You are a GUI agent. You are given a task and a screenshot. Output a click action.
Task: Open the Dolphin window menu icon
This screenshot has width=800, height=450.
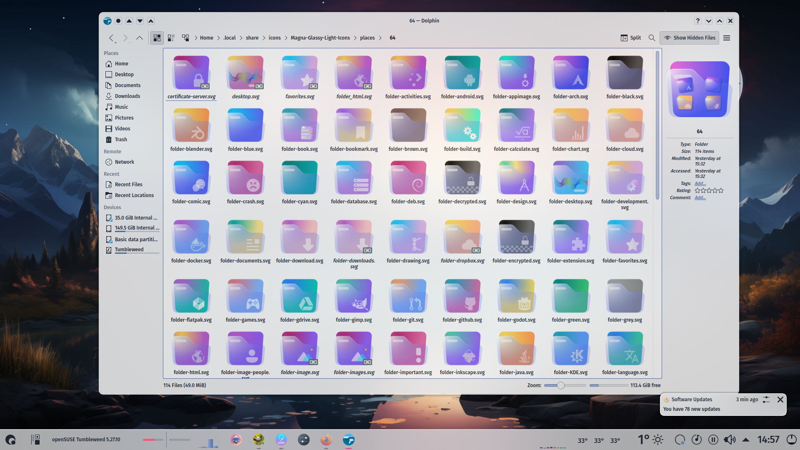click(107, 21)
